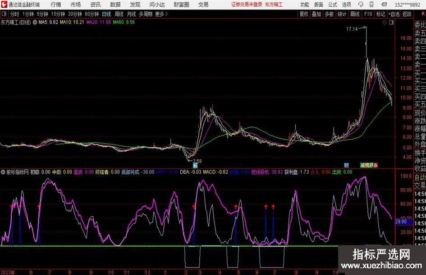Screen dimensions: 426x275
Task: Click the 3.59 low price label
Action: coord(197,161)
